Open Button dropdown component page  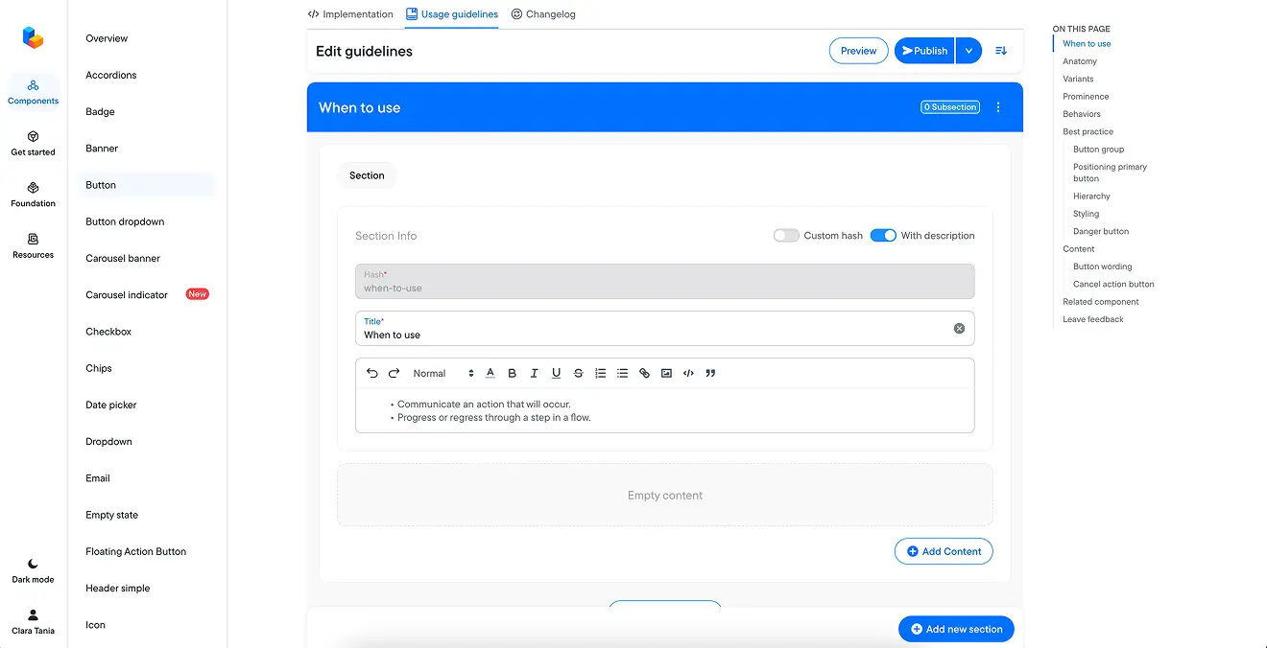coord(125,221)
